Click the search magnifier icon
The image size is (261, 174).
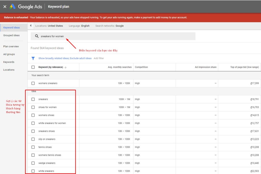pyautogui.click(x=37, y=36)
